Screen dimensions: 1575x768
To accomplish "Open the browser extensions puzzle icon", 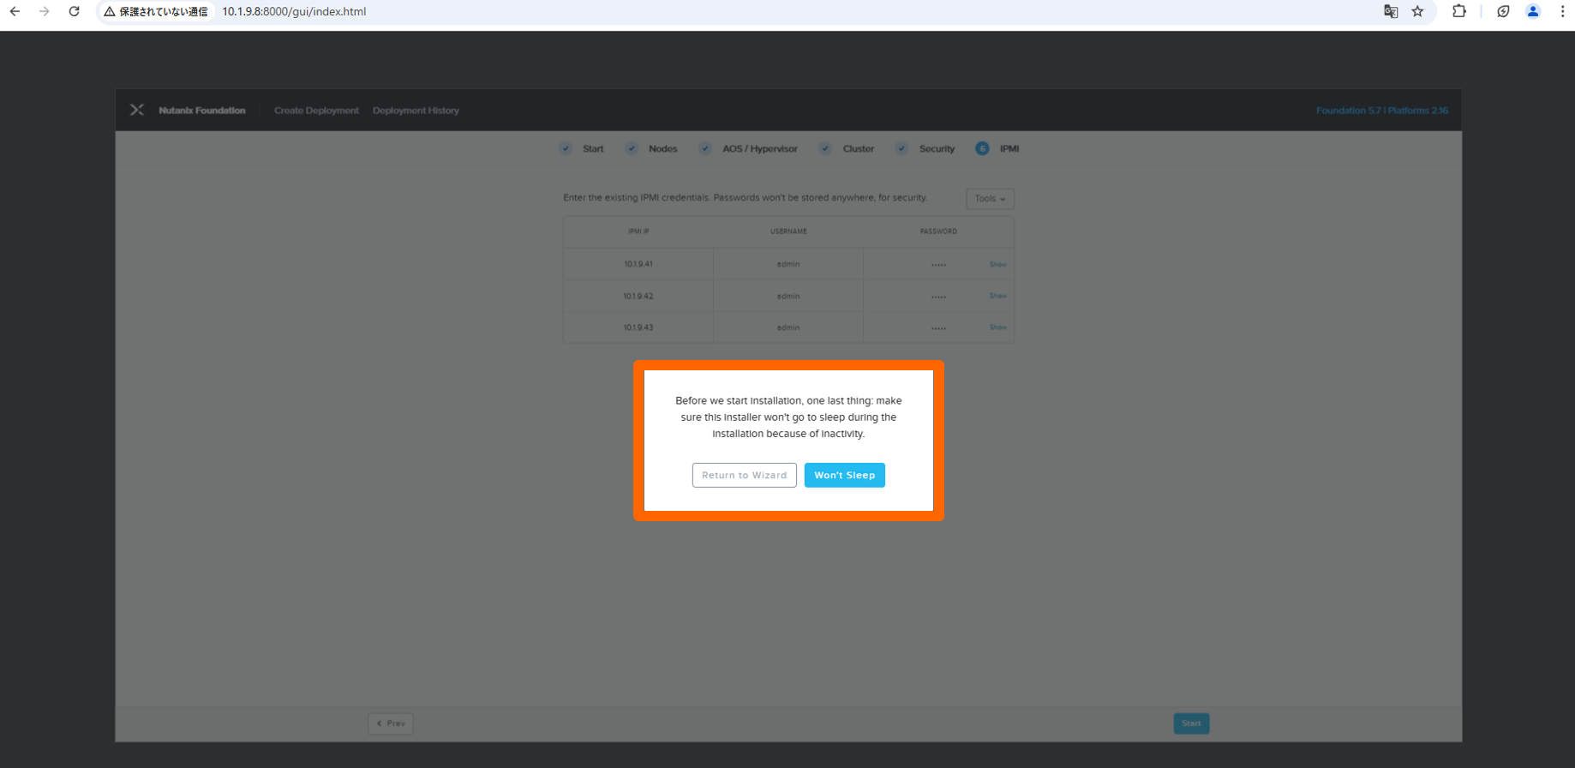I will pyautogui.click(x=1458, y=11).
